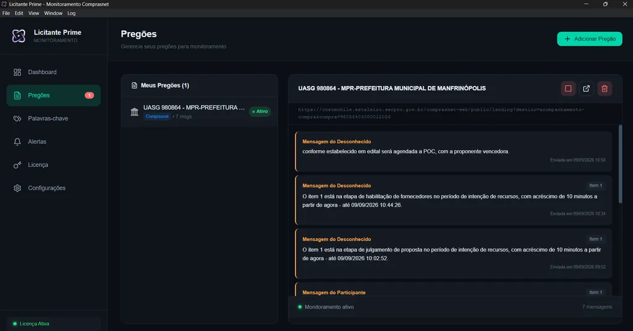Click the Licença key icon
This screenshot has height=331, width=633.
click(x=17, y=165)
